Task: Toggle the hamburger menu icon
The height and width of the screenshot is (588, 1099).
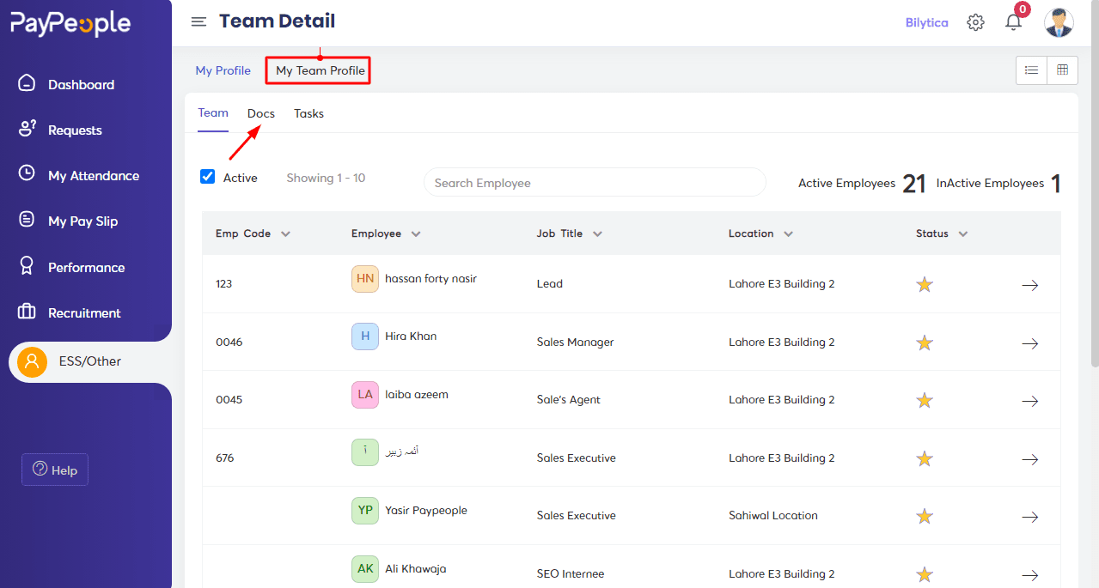Action: click(x=198, y=21)
